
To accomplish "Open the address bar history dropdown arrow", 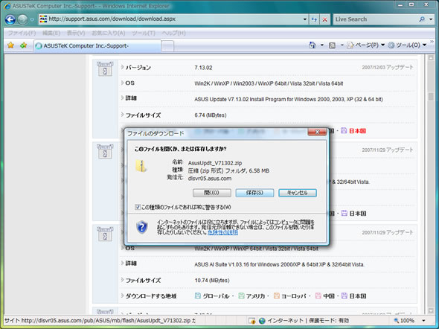I will point(304,19).
